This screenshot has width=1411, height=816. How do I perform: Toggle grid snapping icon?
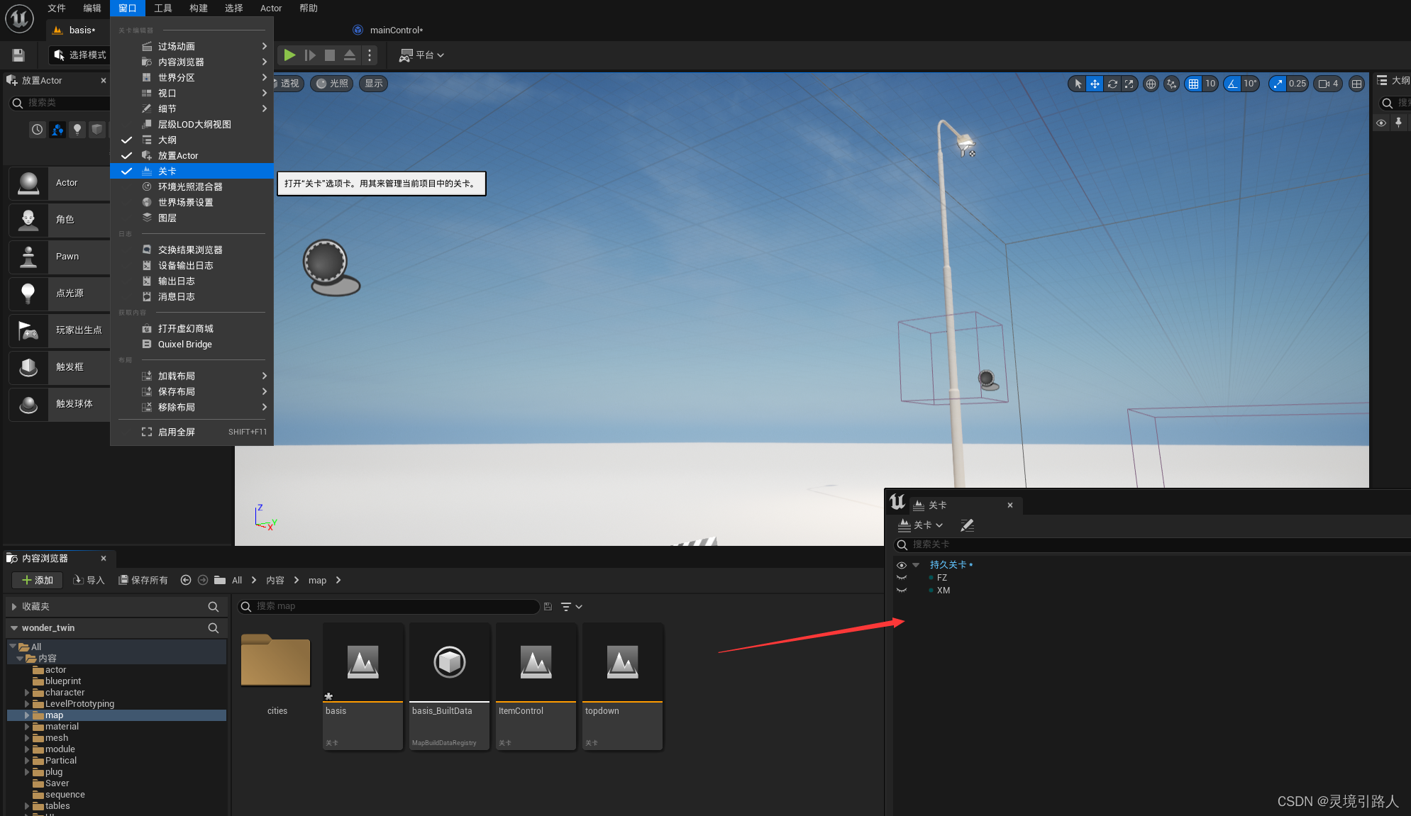(x=1193, y=84)
